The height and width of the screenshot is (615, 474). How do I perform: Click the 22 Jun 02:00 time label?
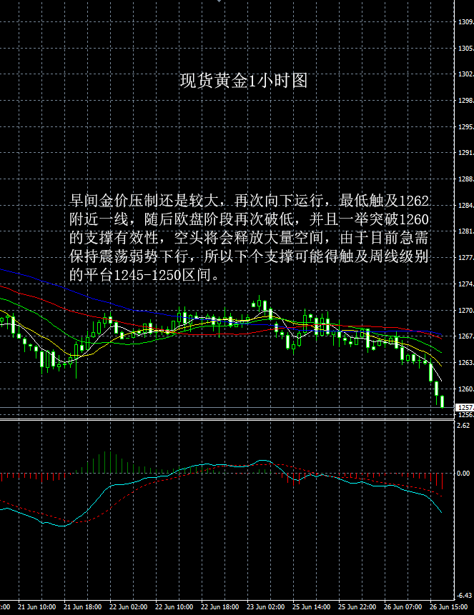click(129, 607)
